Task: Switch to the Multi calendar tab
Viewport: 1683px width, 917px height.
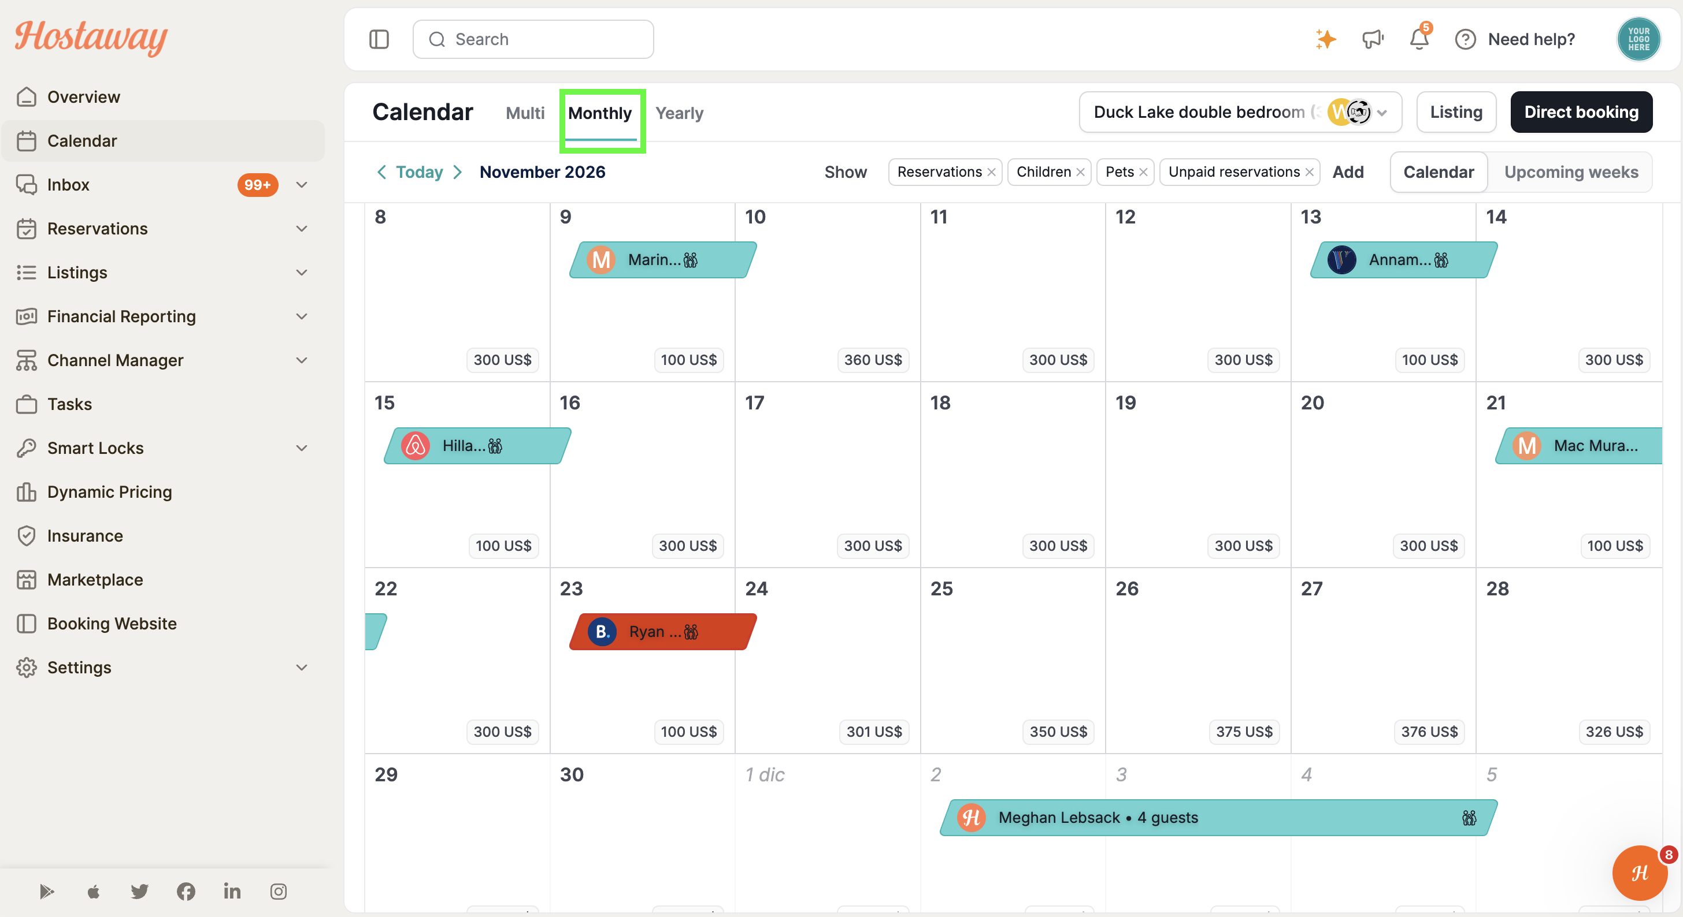Action: (x=525, y=113)
